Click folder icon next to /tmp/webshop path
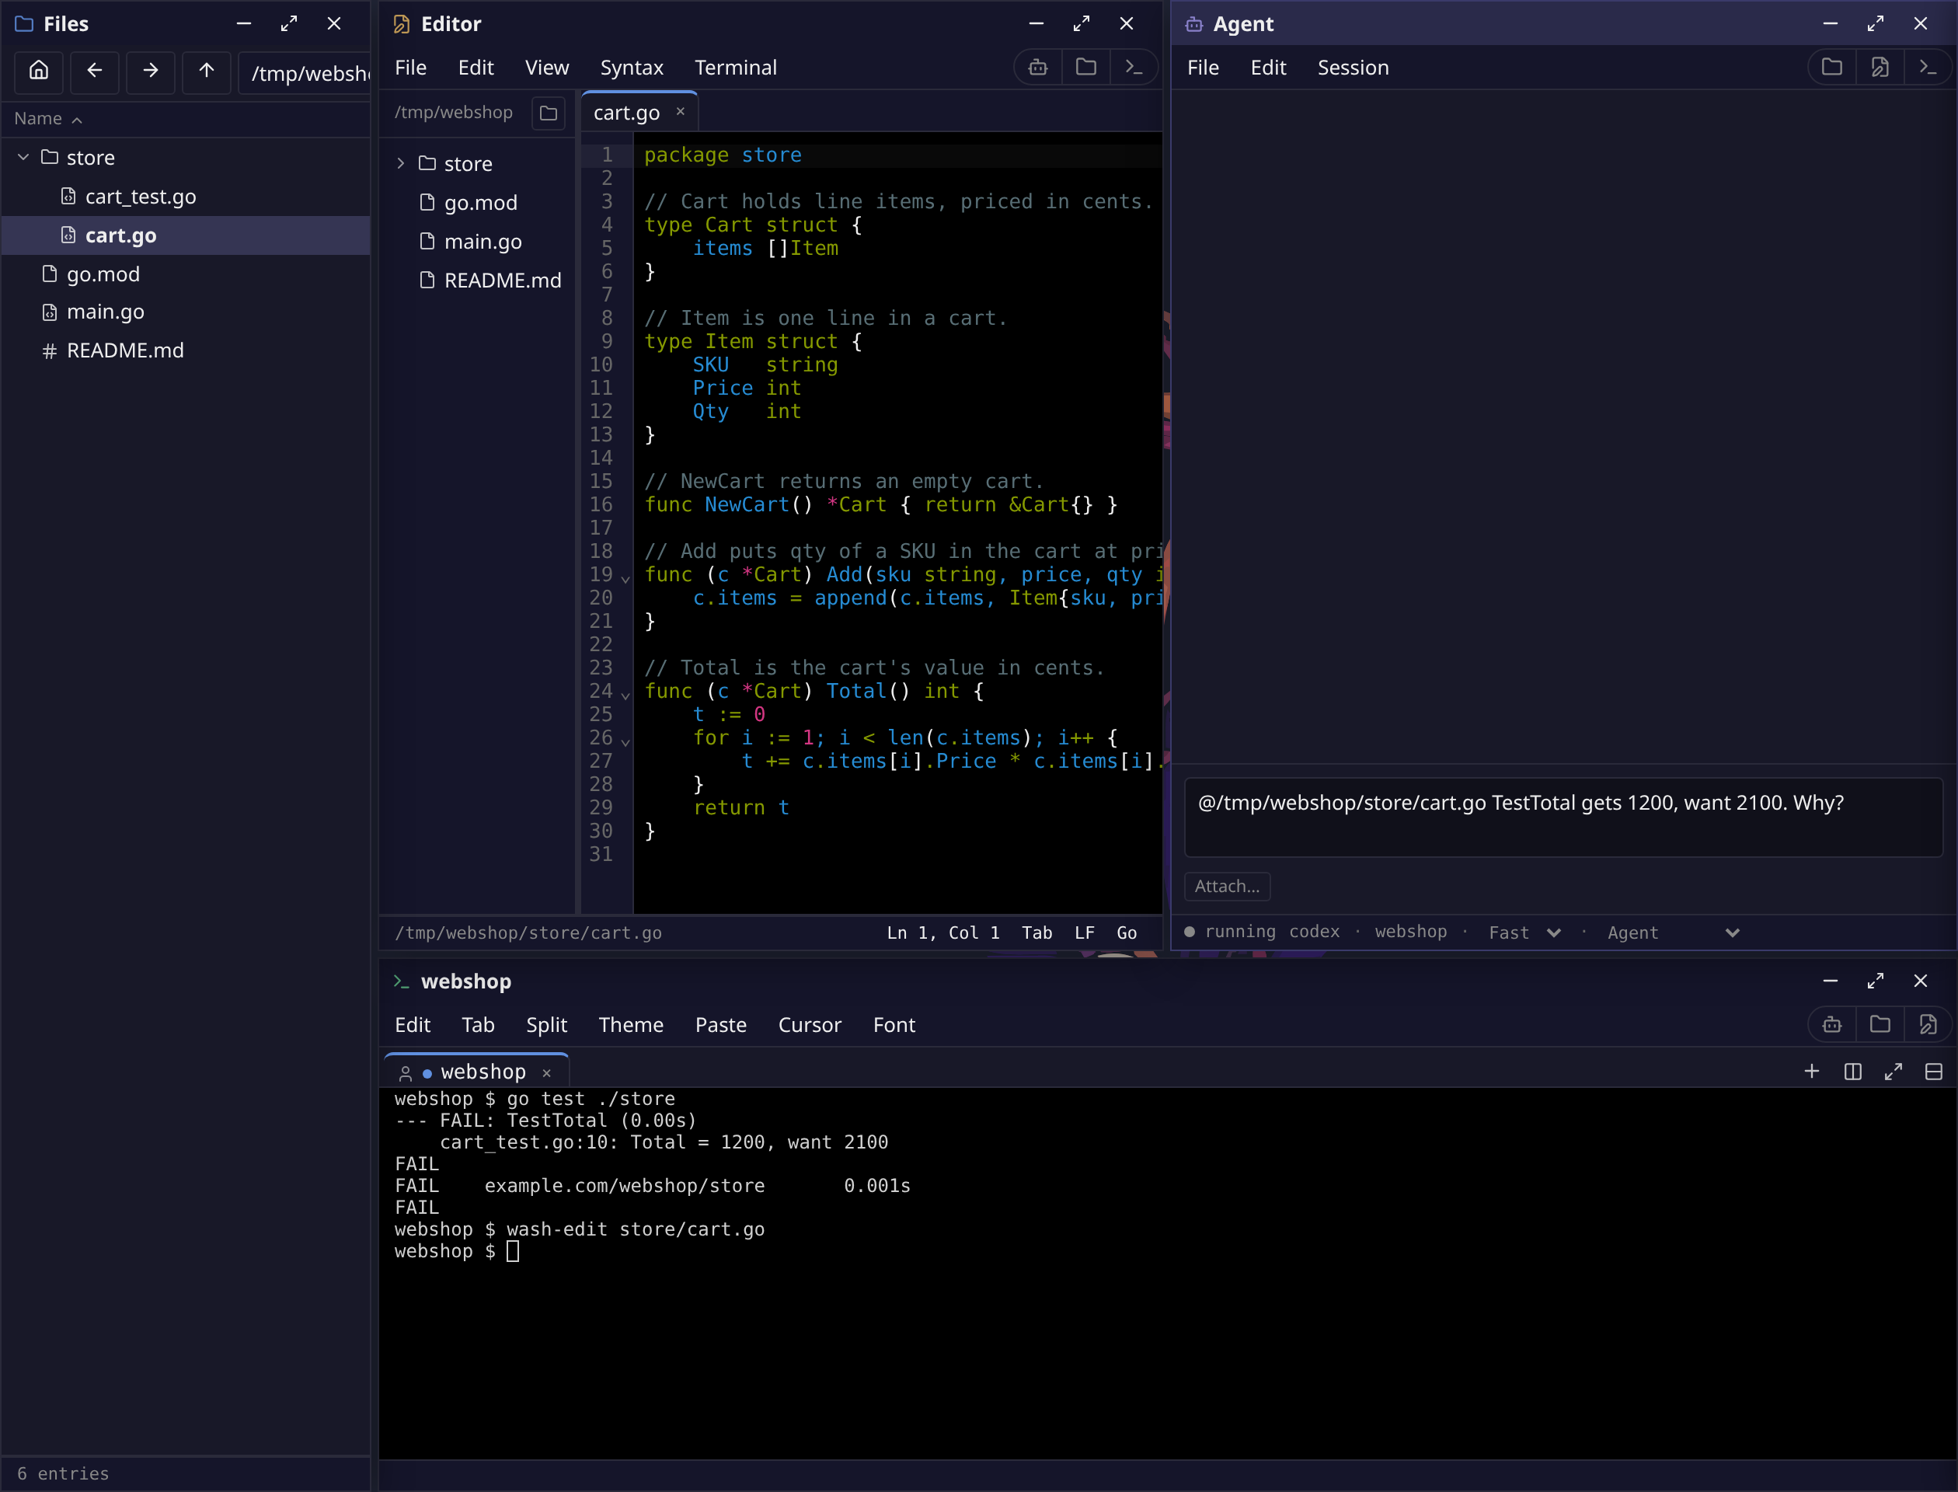Viewport: 1958px width, 1492px height. (x=549, y=113)
